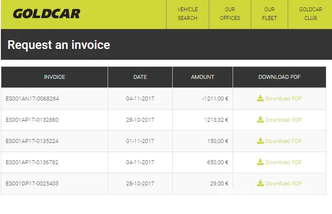Click the DATE column header

pos(140,77)
